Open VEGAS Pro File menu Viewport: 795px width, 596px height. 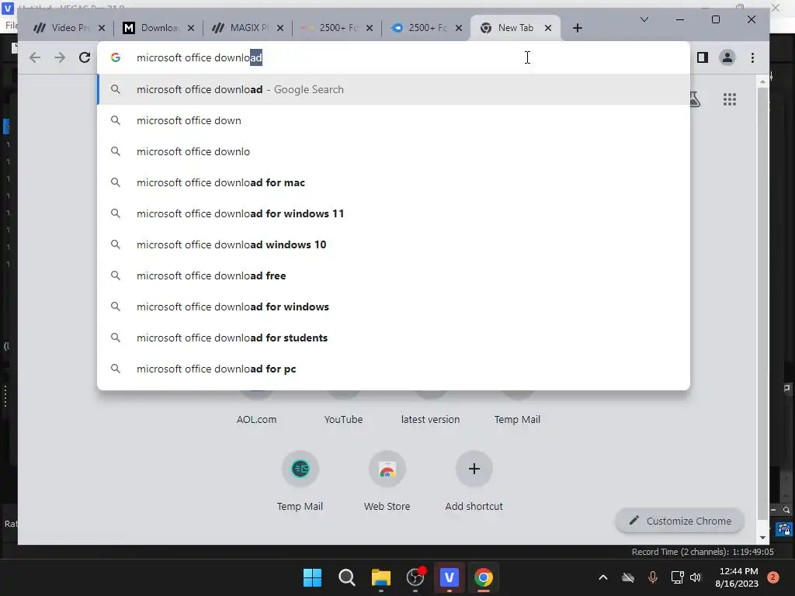click(x=11, y=26)
